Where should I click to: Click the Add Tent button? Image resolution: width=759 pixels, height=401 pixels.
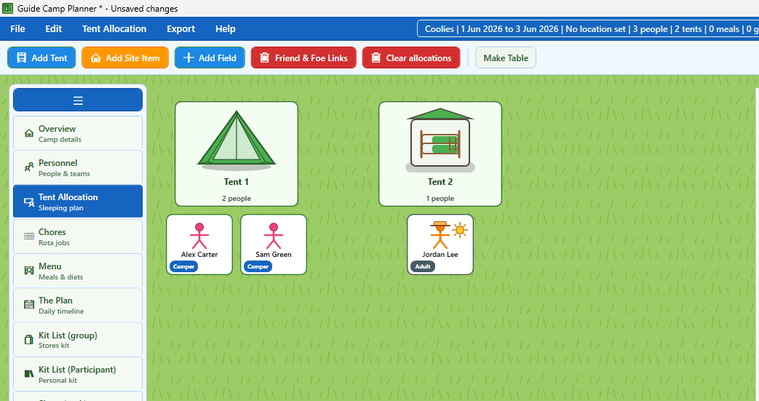click(x=41, y=57)
